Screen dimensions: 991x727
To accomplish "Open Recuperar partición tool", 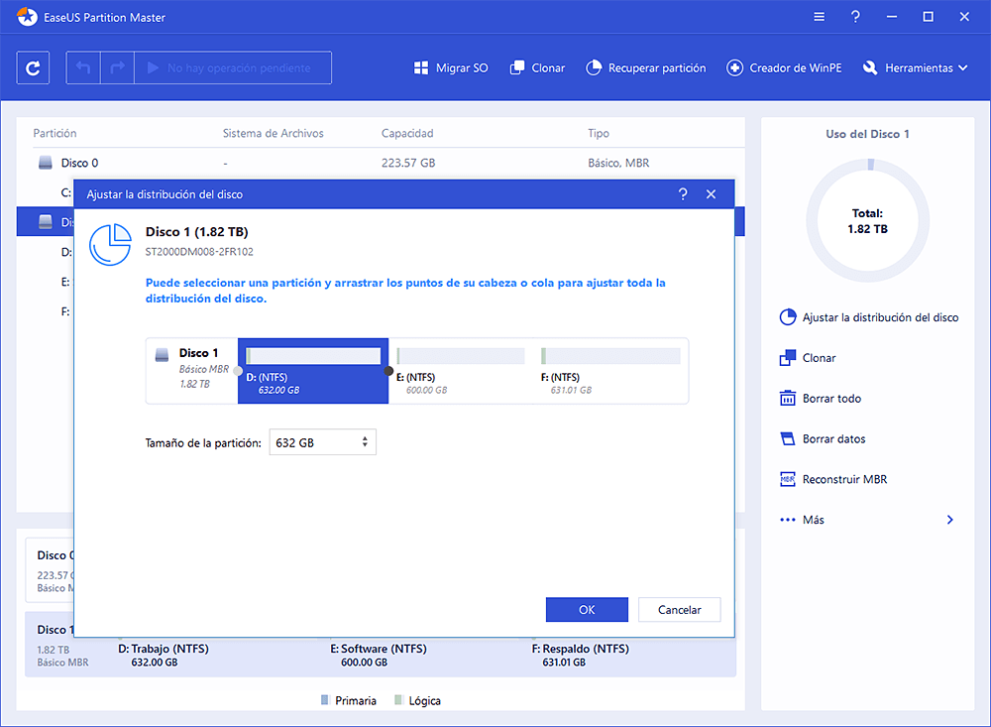I will click(x=646, y=68).
